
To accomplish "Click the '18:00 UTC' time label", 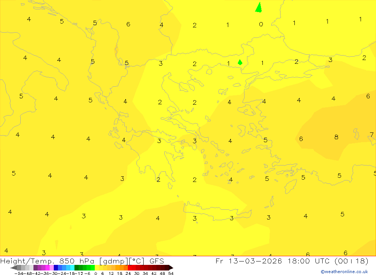I will [309, 261].
